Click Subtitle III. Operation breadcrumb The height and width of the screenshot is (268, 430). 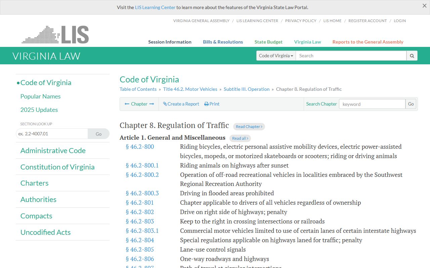pos(247,89)
